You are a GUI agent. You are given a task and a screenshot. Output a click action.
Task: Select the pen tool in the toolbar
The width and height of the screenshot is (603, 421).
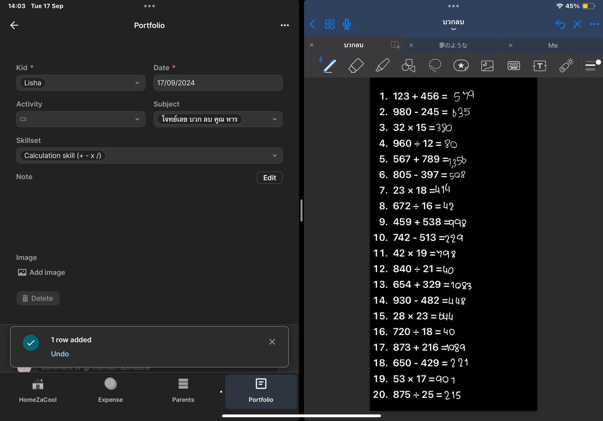(x=330, y=65)
